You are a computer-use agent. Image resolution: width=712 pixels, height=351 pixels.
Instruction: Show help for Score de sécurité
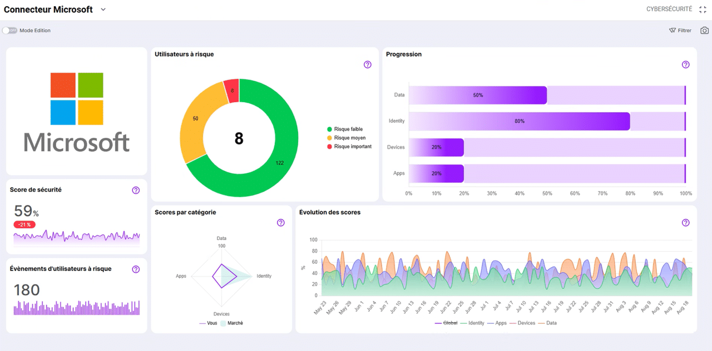click(136, 190)
